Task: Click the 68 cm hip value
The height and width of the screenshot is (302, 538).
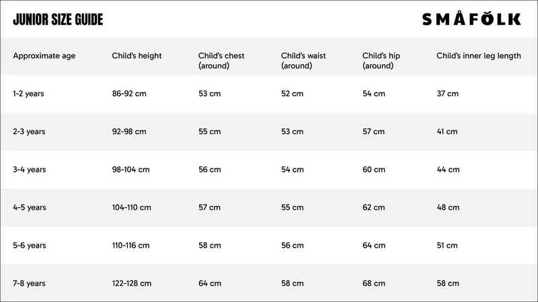Action: [x=373, y=283]
